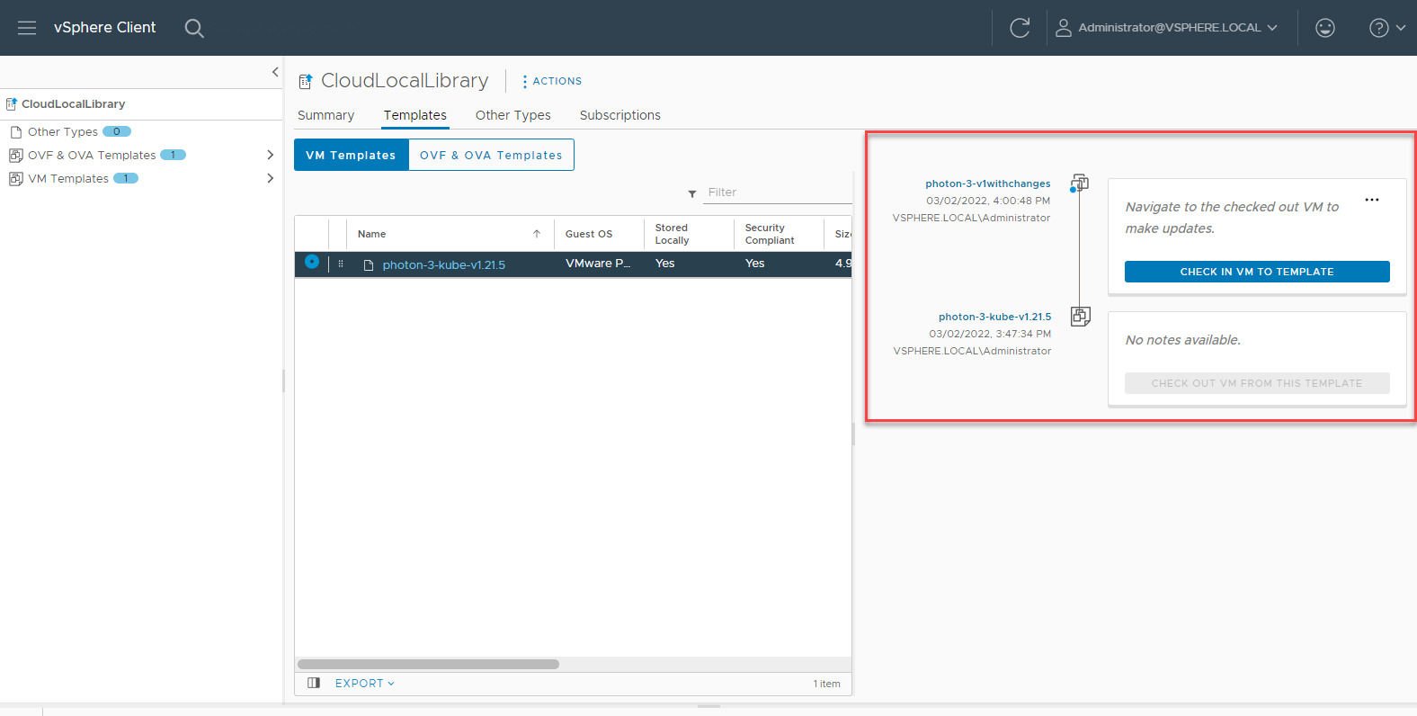
Task: Click the Other Types count badge
Action: point(117,131)
